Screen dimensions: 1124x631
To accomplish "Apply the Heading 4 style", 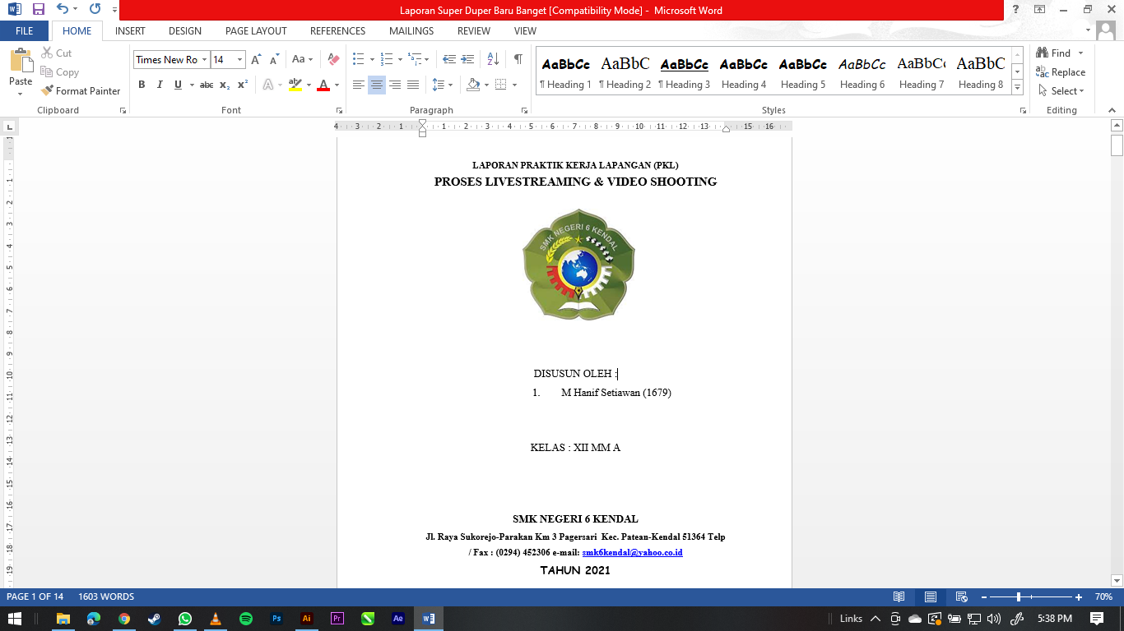I will click(x=744, y=72).
